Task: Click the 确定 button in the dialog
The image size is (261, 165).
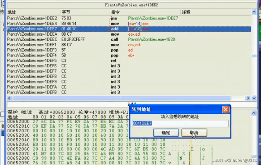Action: click(166, 133)
